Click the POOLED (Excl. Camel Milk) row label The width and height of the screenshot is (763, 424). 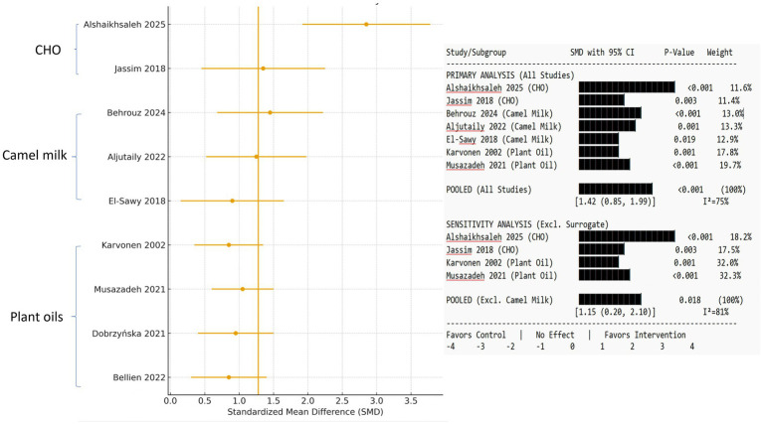(x=499, y=300)
